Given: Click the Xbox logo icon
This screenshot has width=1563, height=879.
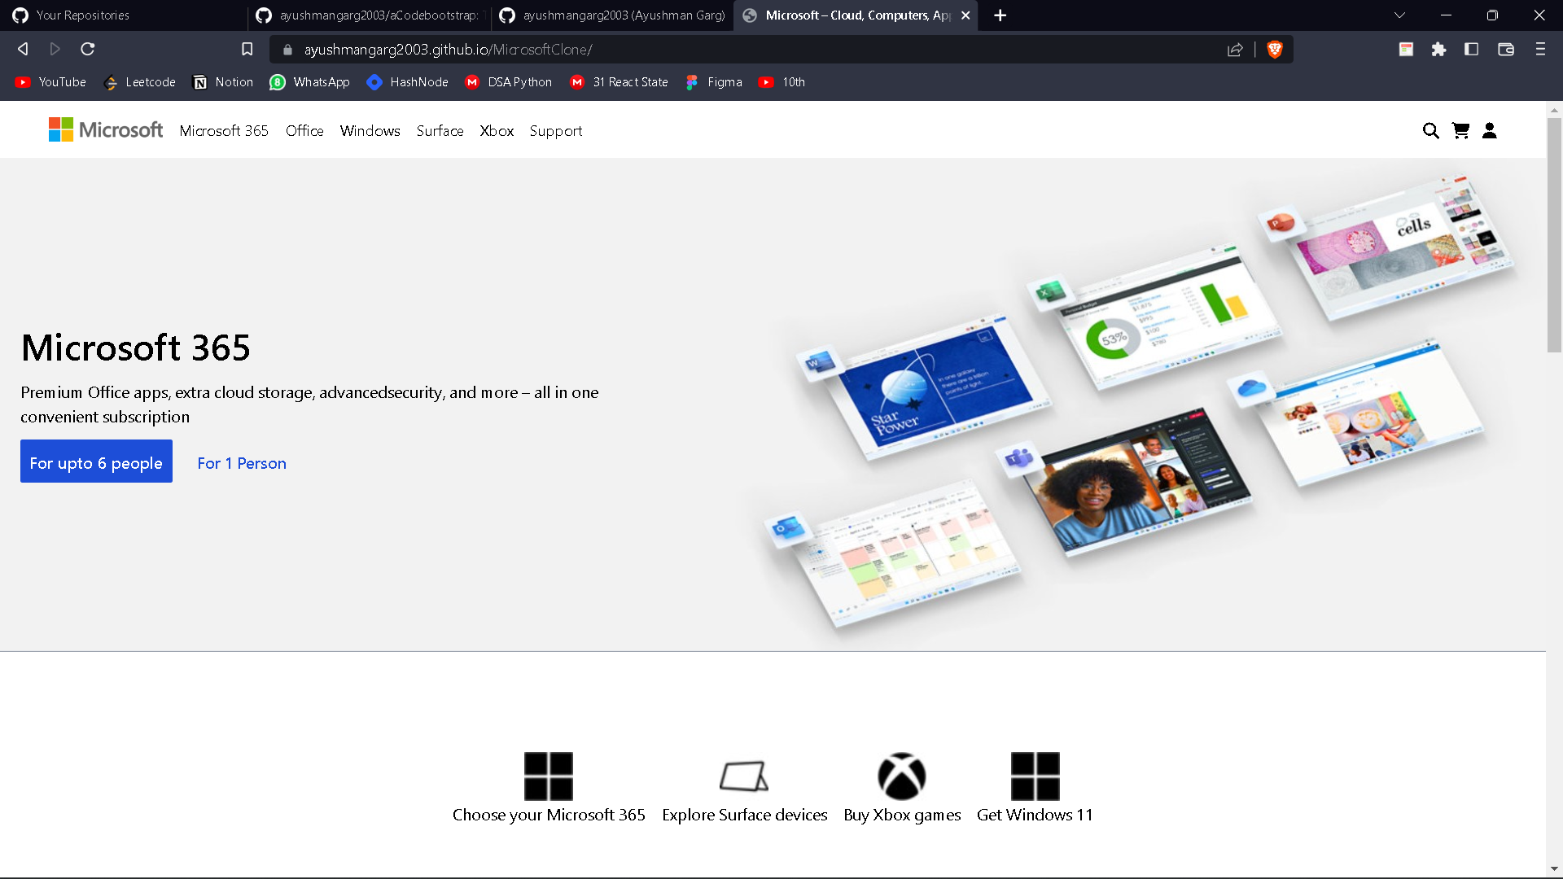Looking at the screenshot, I should (901, 776).
